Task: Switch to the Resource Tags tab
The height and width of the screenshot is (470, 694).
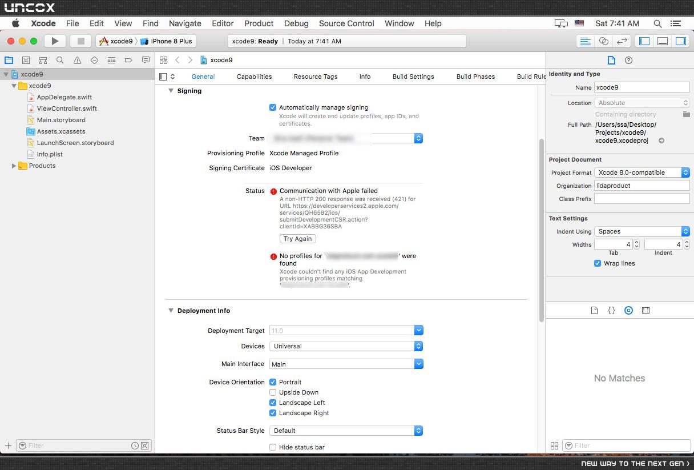Action: [316, 77]
